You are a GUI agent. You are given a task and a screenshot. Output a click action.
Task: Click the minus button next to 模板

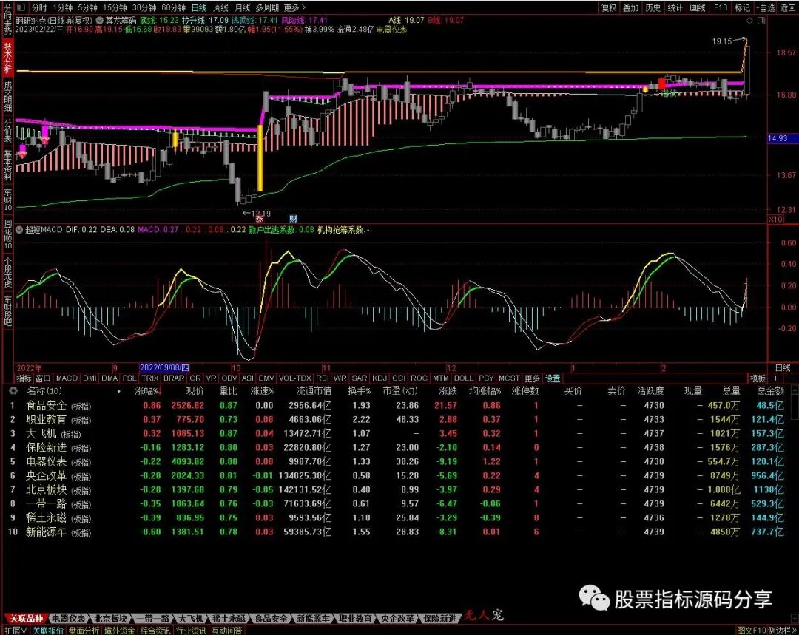[792, 378]
